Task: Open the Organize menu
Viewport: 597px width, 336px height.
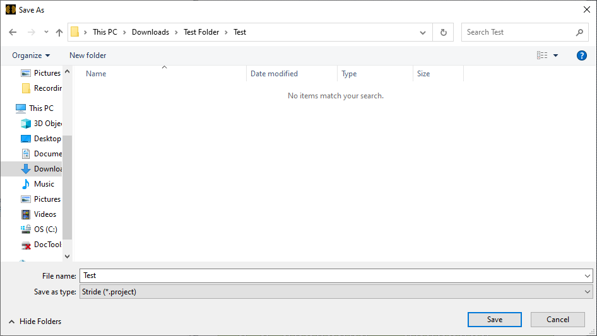Action: tap(31, 55)
